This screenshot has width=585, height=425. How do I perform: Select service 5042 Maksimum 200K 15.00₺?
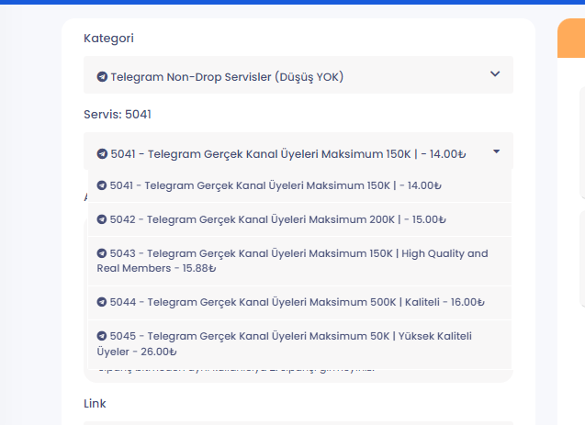(x=277, y=220)
